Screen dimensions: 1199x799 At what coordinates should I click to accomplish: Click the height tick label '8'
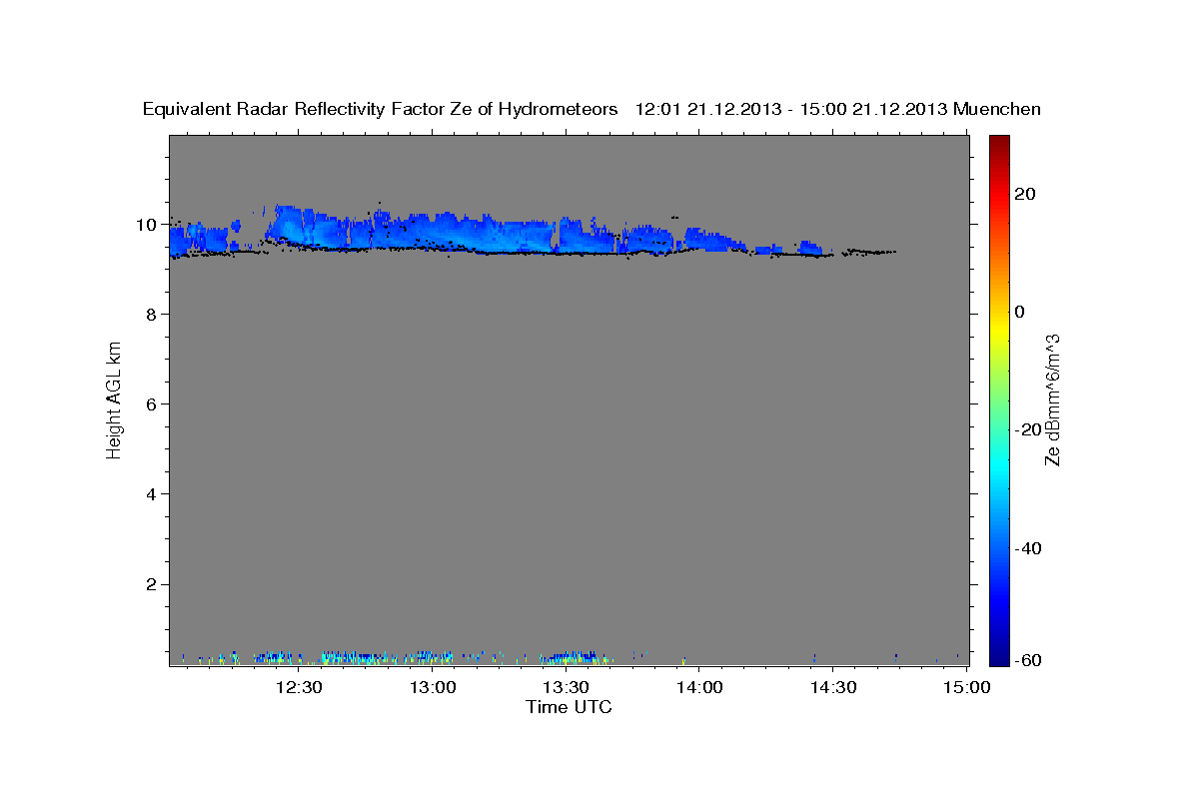coord(152,315)
